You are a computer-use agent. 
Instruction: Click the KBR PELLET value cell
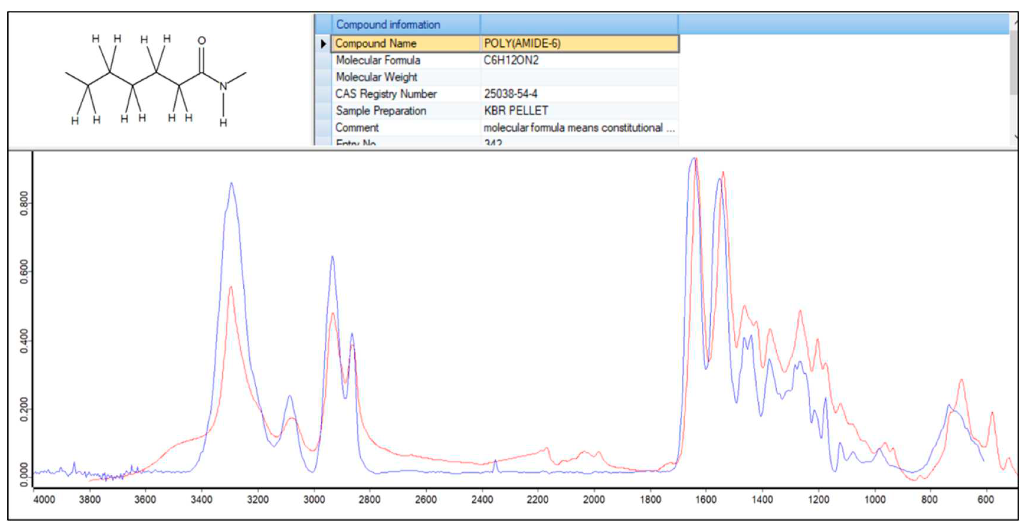tap(516, 111)
